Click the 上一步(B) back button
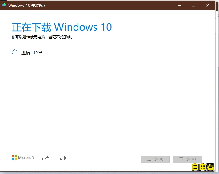 coord(155,159)
